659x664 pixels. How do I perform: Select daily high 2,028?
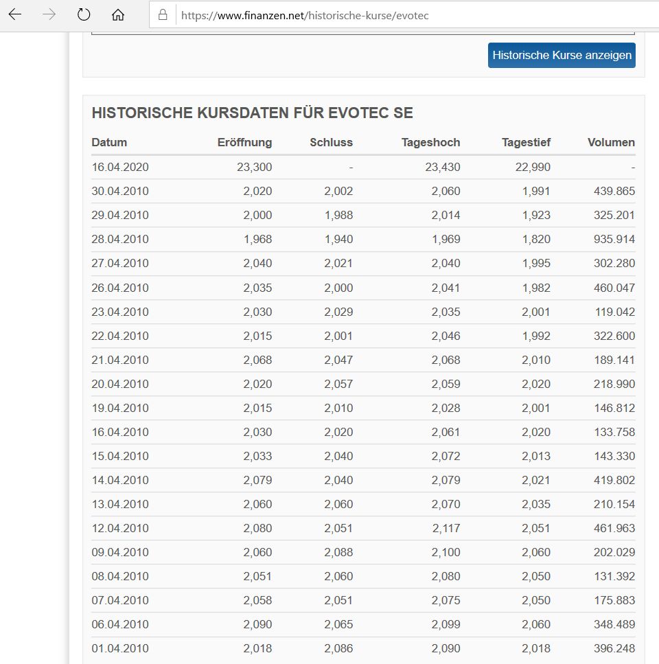click(446, 409)
